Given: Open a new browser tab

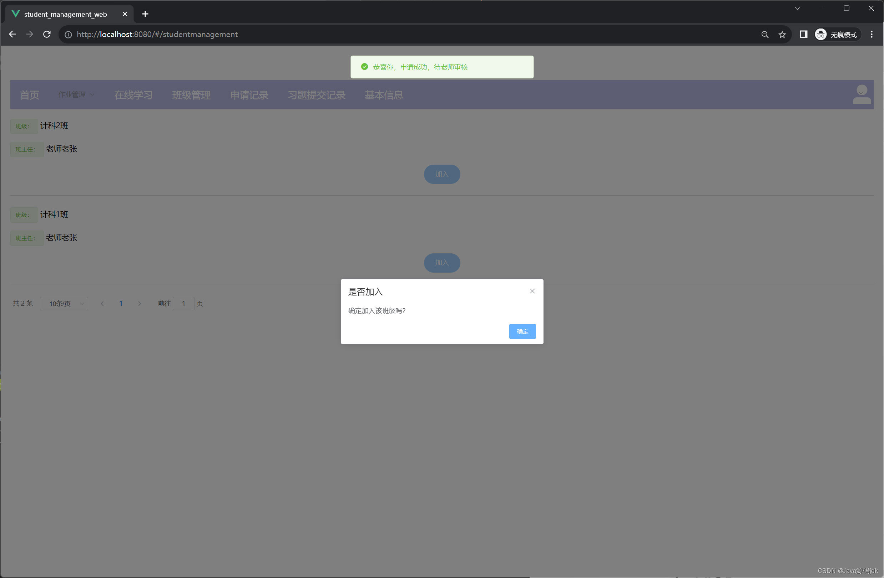Looking at the screenshot, I should pyautogui.click(x=145, y=14).
